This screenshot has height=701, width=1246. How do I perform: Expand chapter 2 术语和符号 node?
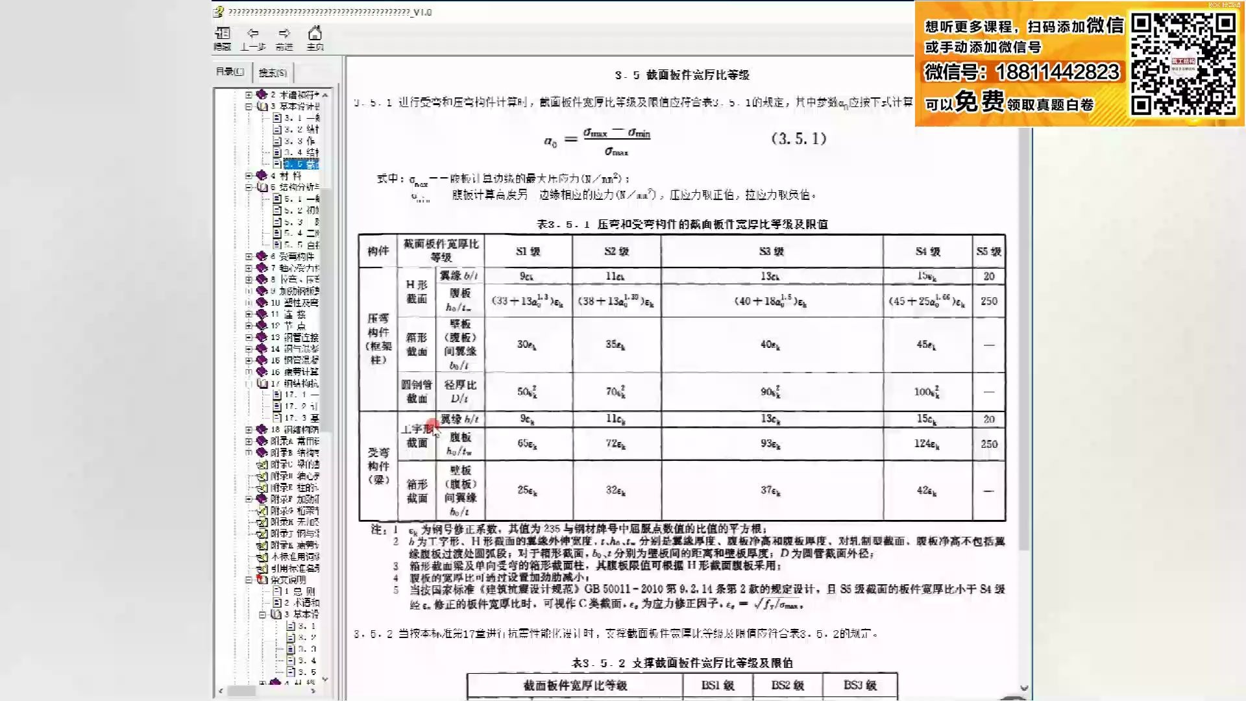coord(249,95)
